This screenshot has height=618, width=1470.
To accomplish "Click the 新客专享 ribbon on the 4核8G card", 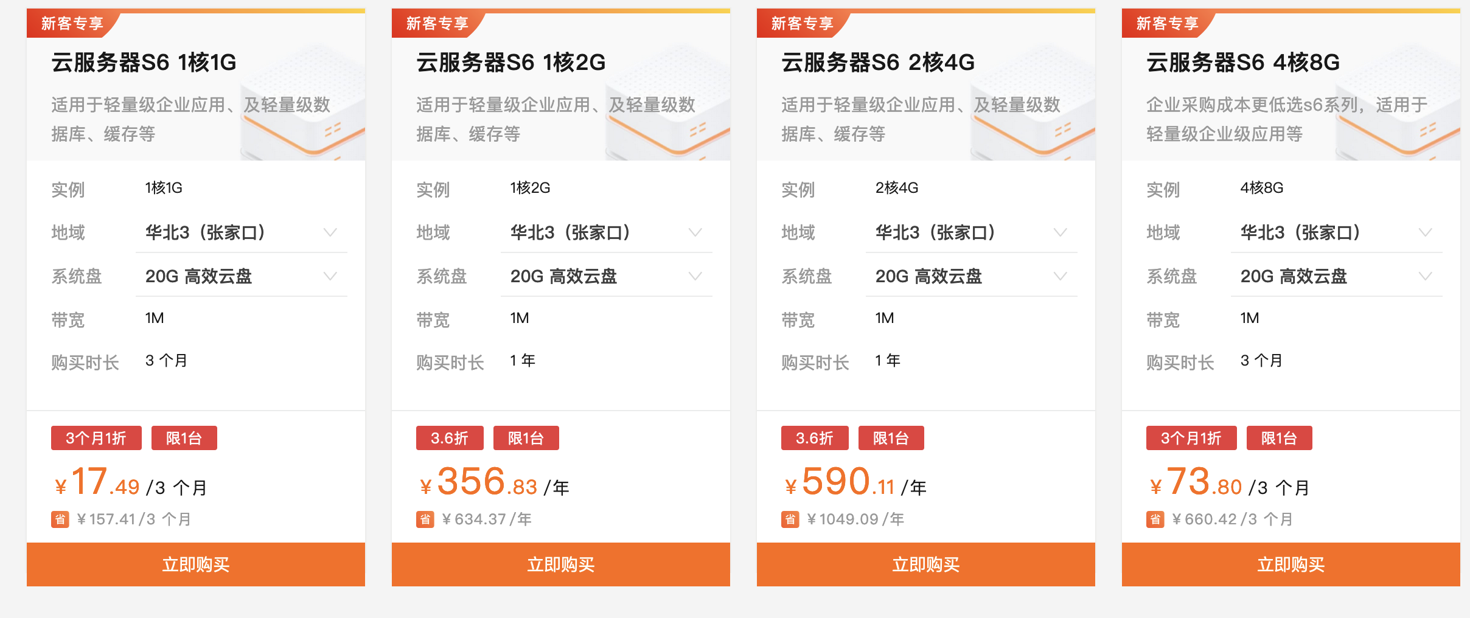I will click(x=1163, y=24).
